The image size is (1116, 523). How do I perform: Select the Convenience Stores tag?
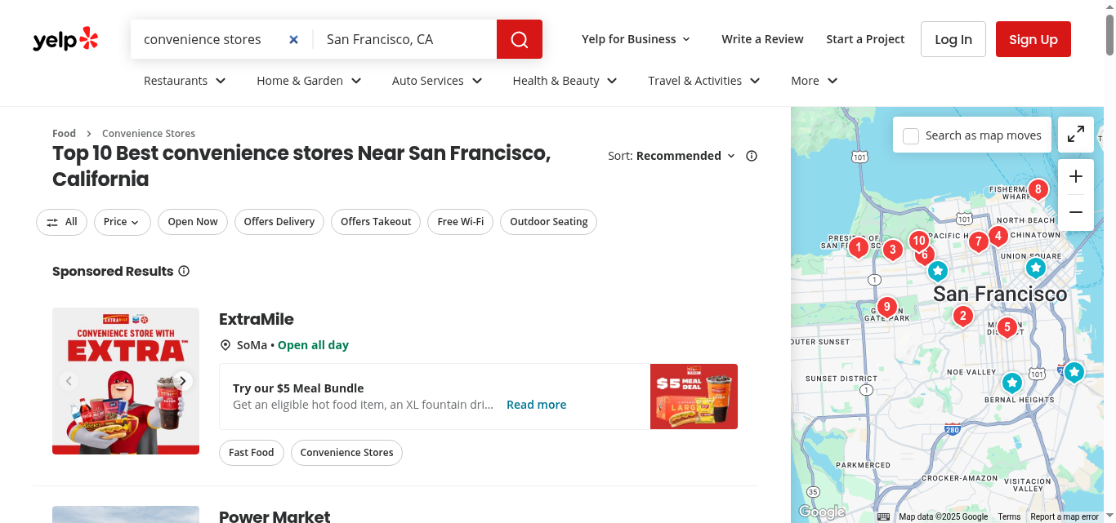coord(346,453)
